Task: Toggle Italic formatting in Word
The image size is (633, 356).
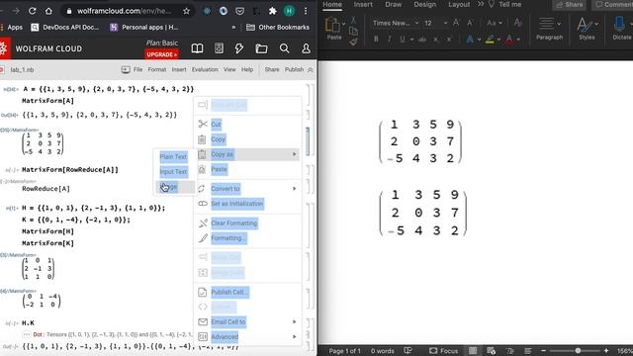Action: click(389, 40)
